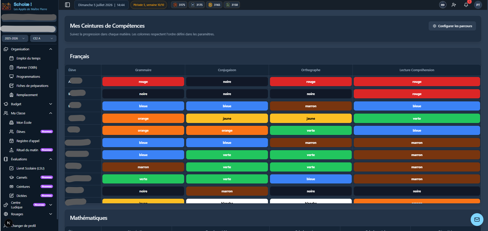Click the Période 5, semaine 10/10 badge
Screen dimensions: 488x231
[x=149, y=5]
